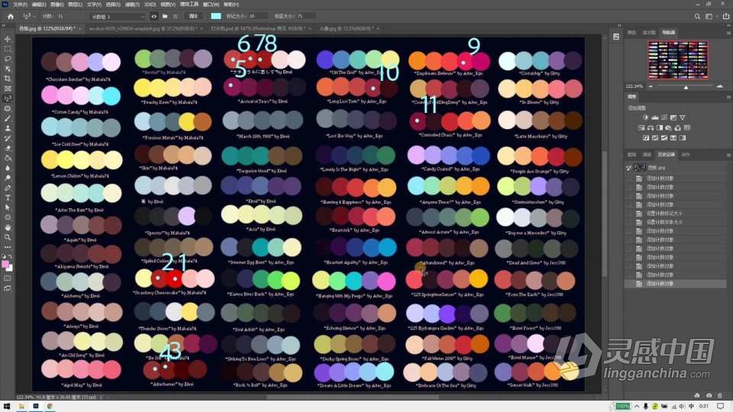This screenshot has height=412, width=733.
Task: Select the Pen tool
Action: (8, 188)
